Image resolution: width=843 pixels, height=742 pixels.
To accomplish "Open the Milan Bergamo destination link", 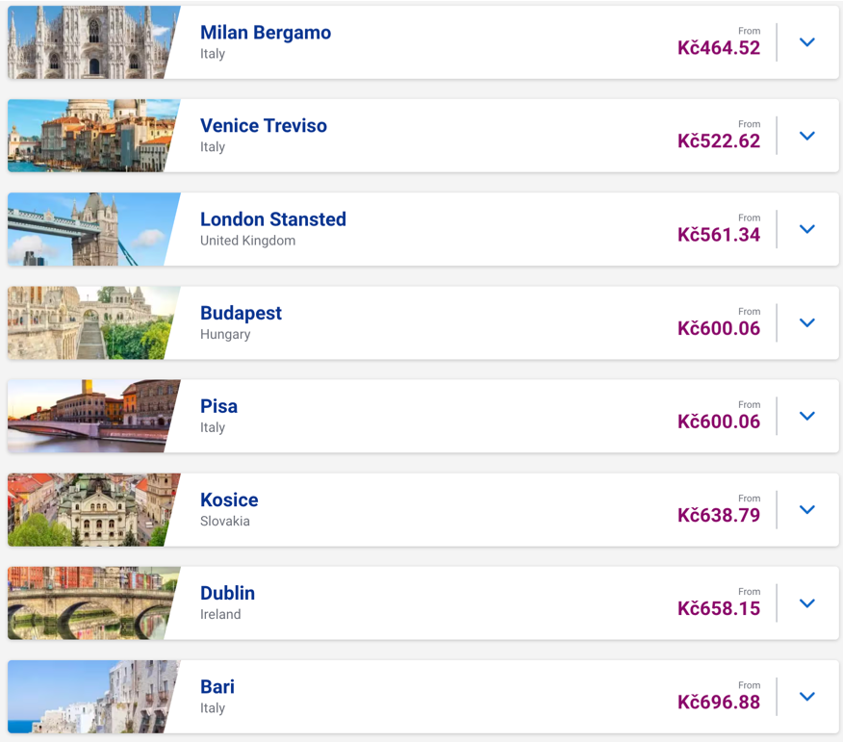I will point(264,32).
